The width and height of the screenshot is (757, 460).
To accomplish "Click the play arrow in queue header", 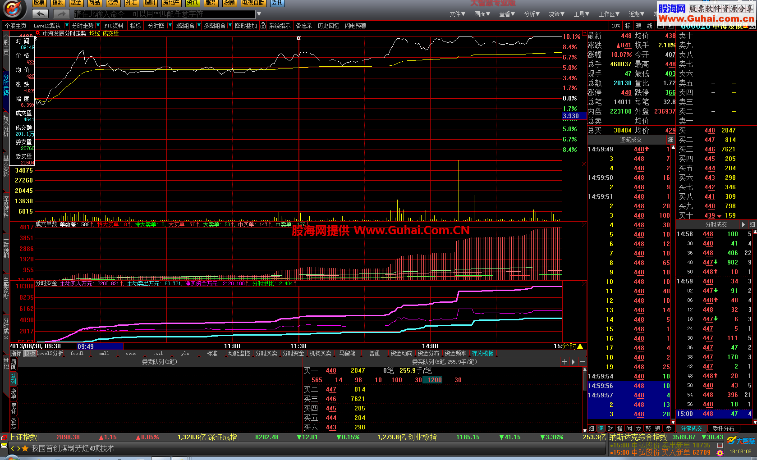I will (573, 362).
